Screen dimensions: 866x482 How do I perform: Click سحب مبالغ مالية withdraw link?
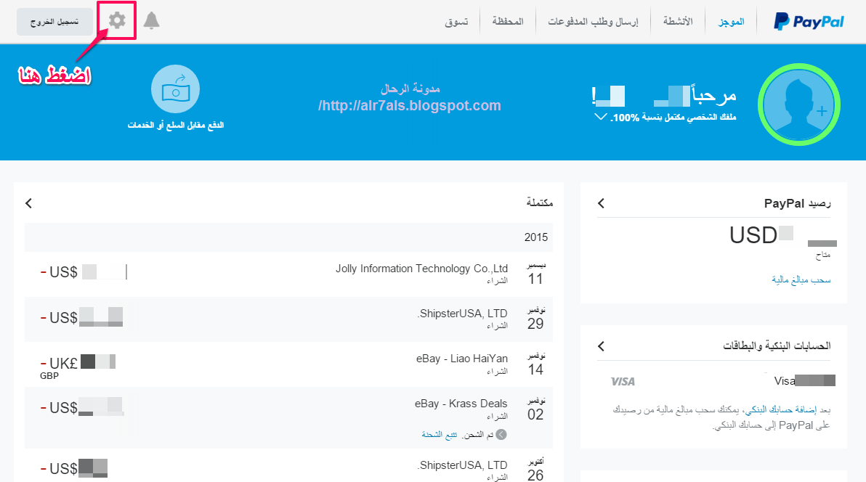tap(801, 280)
